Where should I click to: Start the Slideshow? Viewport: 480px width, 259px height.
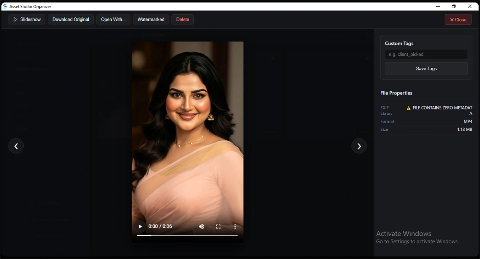27,19
